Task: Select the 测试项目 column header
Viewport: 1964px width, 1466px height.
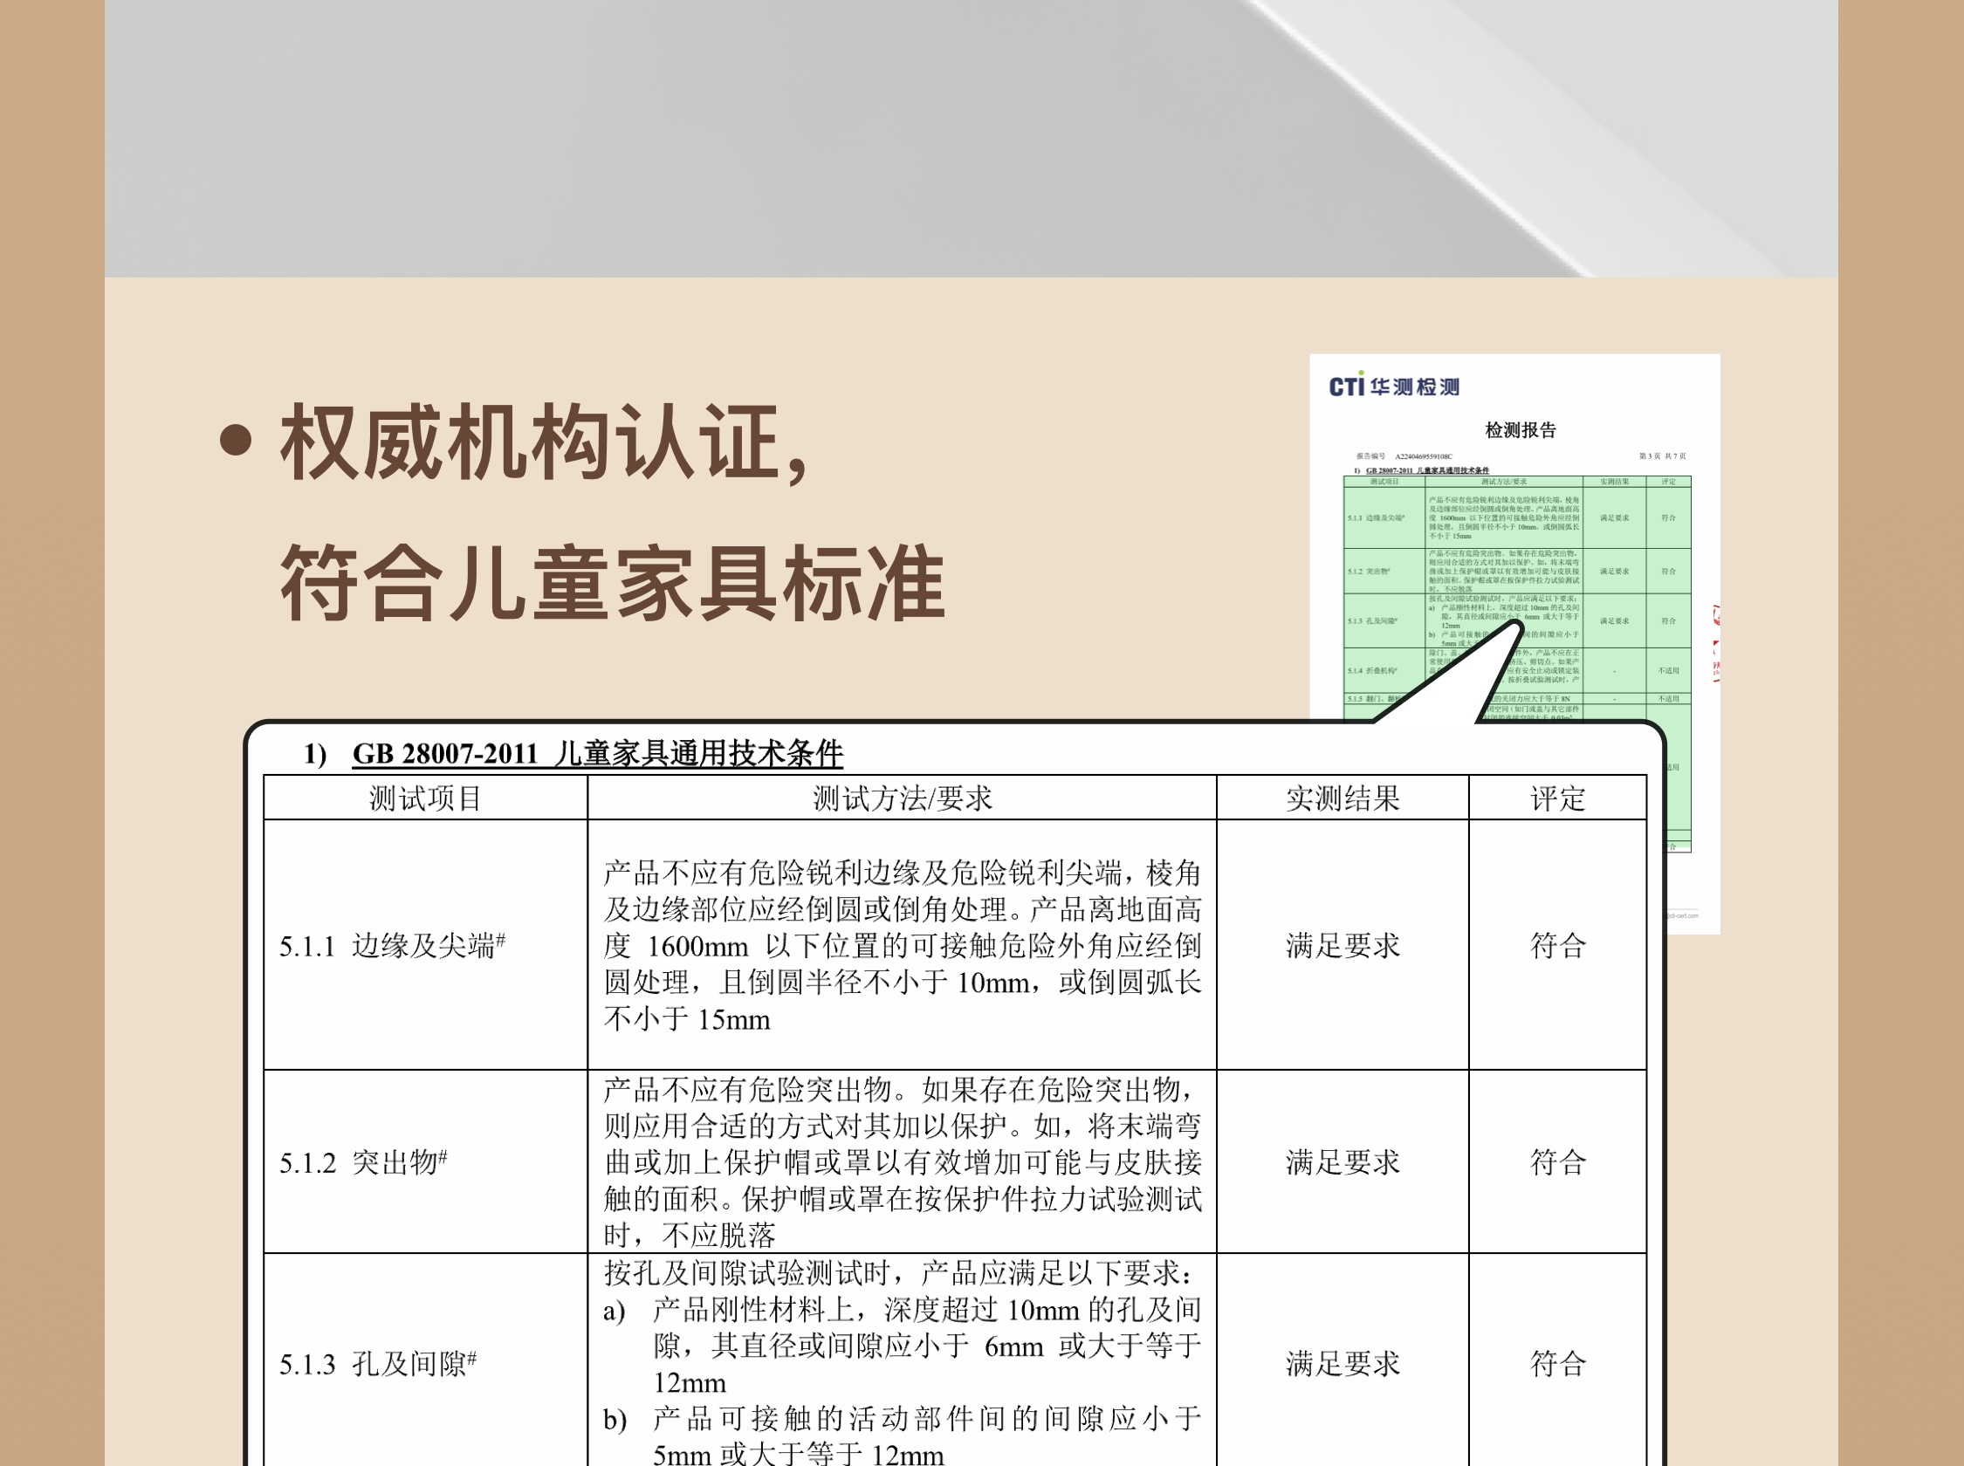Action: pos(425,798)
